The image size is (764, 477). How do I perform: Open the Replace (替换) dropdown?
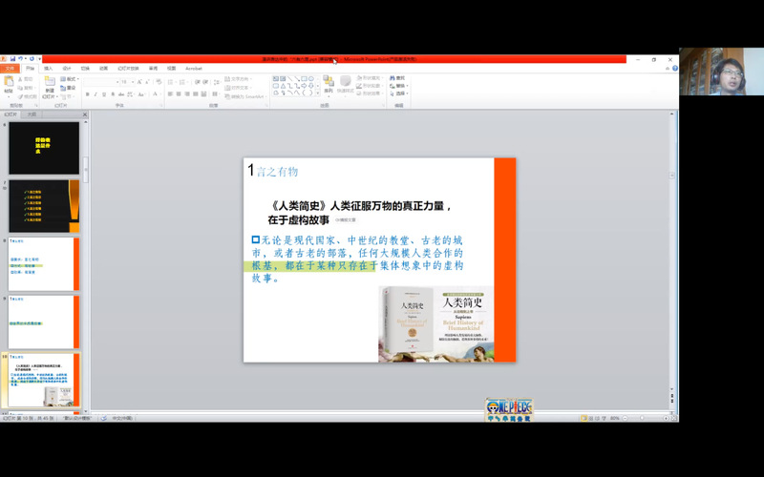coord(399,86)
